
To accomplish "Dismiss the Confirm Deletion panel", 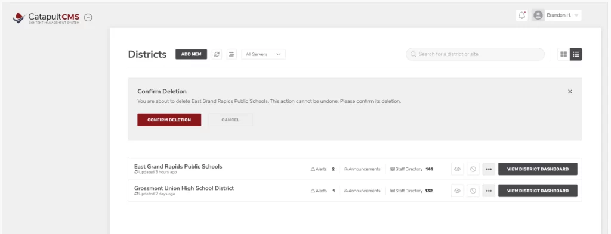I will [570, 91].
